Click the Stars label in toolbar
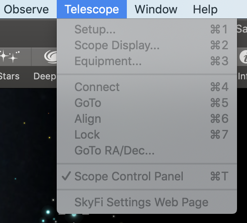 pos(10,76)
